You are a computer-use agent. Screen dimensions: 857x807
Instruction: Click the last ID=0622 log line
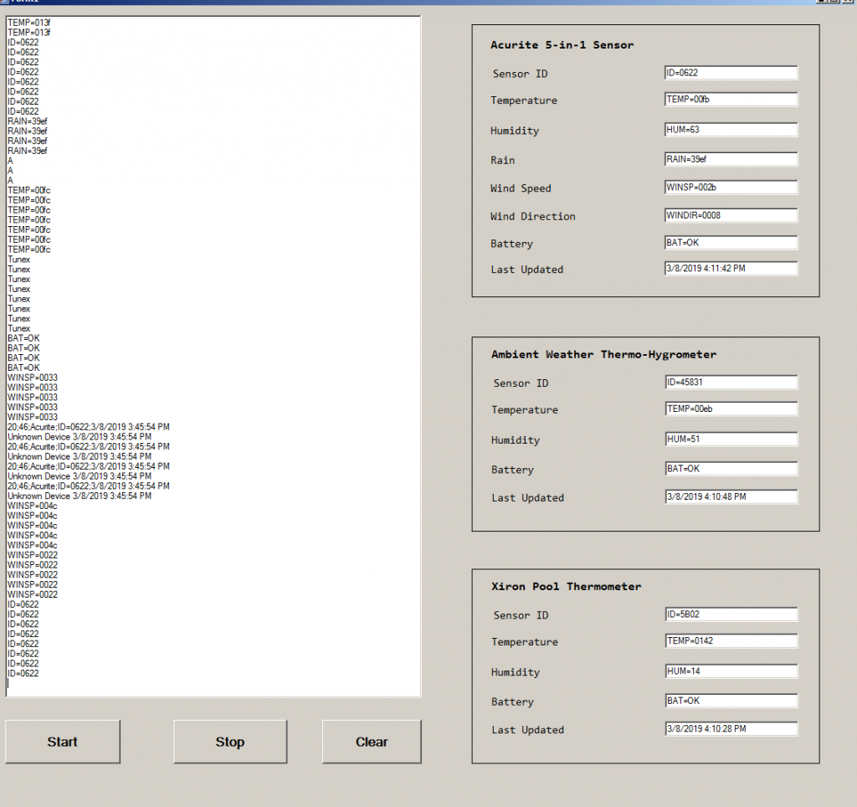(x=23, y=674)
